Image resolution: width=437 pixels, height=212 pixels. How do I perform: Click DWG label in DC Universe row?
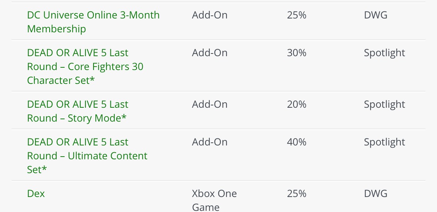[375, 15]
